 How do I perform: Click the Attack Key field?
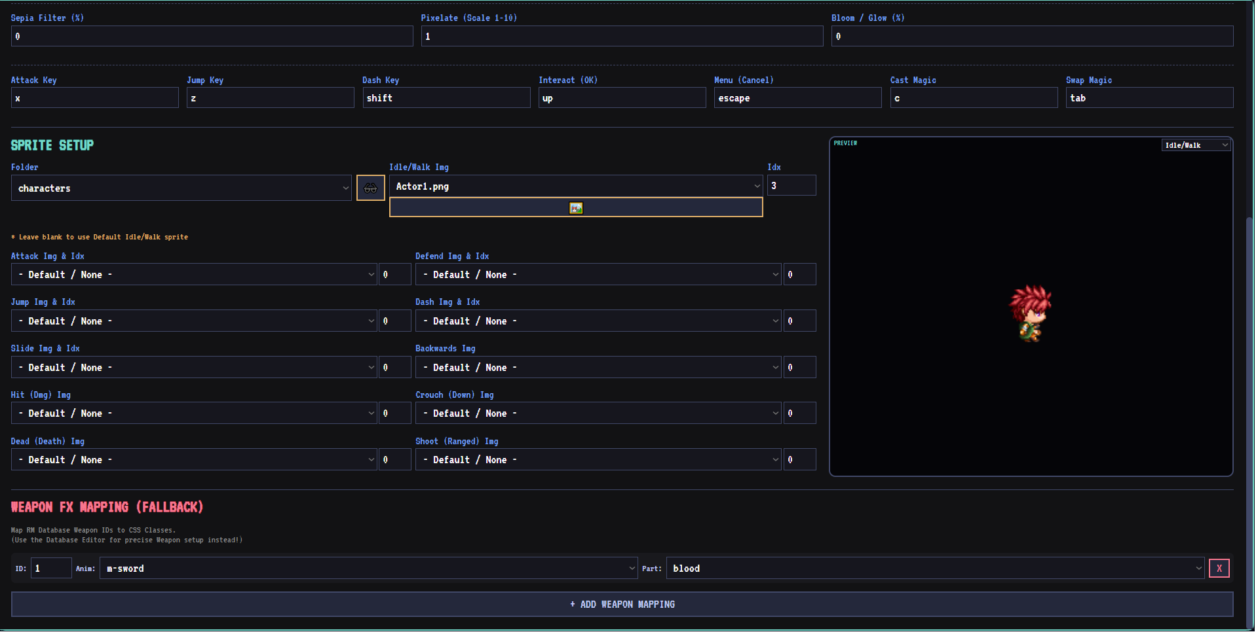[95, 98]
